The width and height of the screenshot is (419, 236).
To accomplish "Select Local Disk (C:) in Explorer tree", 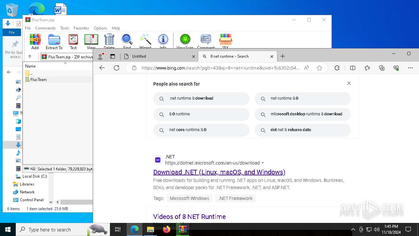I will [x=35, y=176].
